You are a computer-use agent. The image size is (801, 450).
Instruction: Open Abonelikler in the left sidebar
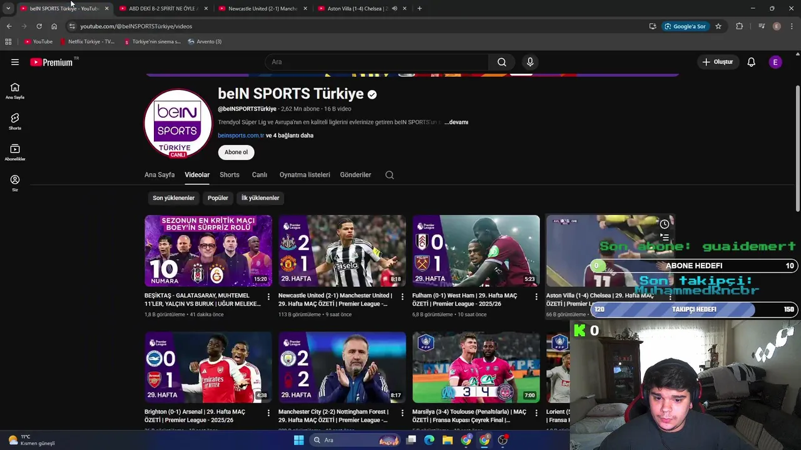point(15,152)
